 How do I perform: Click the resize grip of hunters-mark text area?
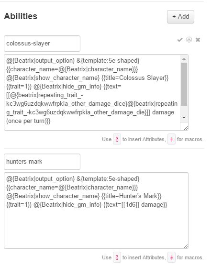click(186, 246)
